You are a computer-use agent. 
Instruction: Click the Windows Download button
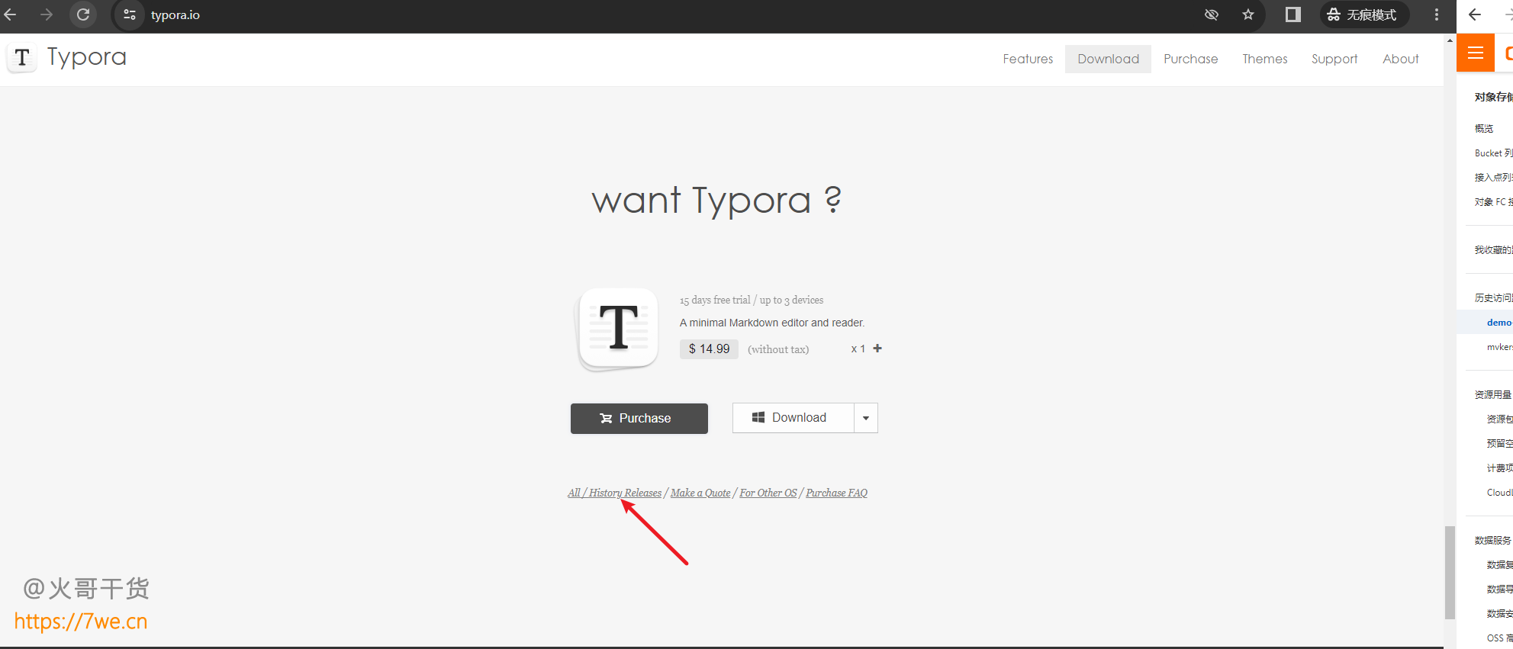[793, 418]
